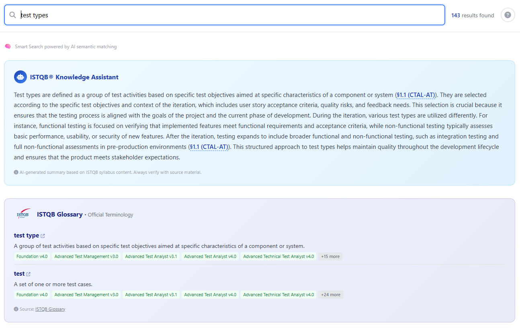Open the 'test' glossary term
Image resolution: width=520 pixels, height=328 pixels.
(x=19, y=274)
